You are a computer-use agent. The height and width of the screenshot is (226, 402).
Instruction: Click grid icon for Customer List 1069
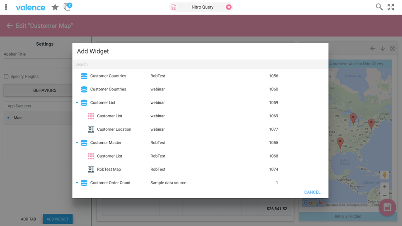pos(91,116)
